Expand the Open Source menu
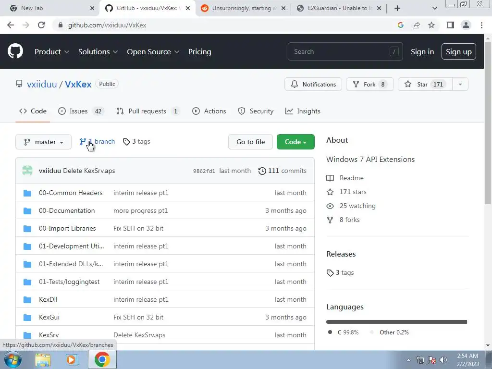492x369 pixels. (153, 52)
